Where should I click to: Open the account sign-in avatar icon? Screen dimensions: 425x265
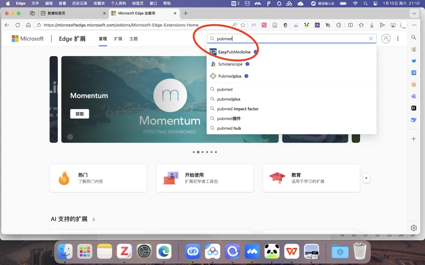386,38
